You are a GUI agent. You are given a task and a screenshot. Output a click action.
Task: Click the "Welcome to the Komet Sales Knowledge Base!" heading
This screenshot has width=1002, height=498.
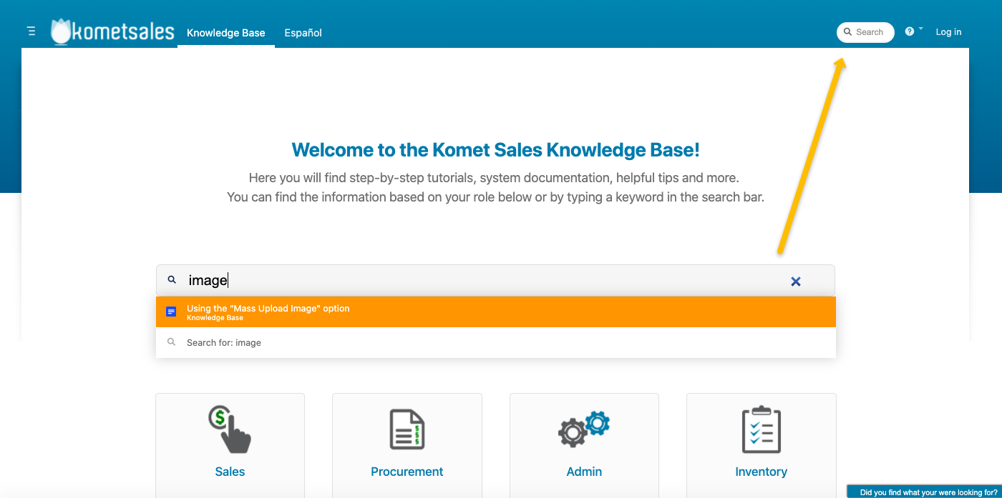coord(496,150)
